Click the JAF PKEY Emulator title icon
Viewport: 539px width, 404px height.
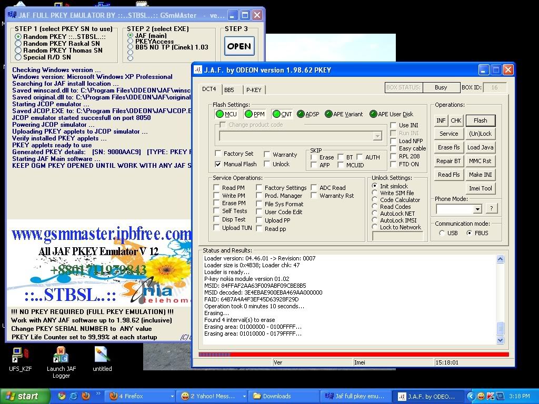click(x=12, y=15)
